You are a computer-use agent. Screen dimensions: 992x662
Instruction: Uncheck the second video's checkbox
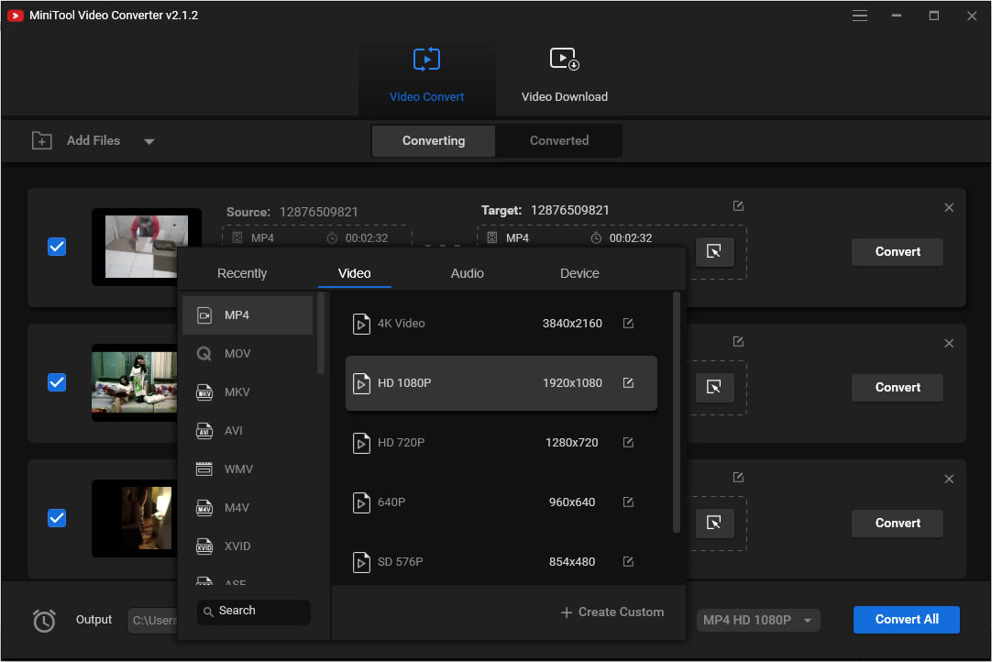point(57,382)
